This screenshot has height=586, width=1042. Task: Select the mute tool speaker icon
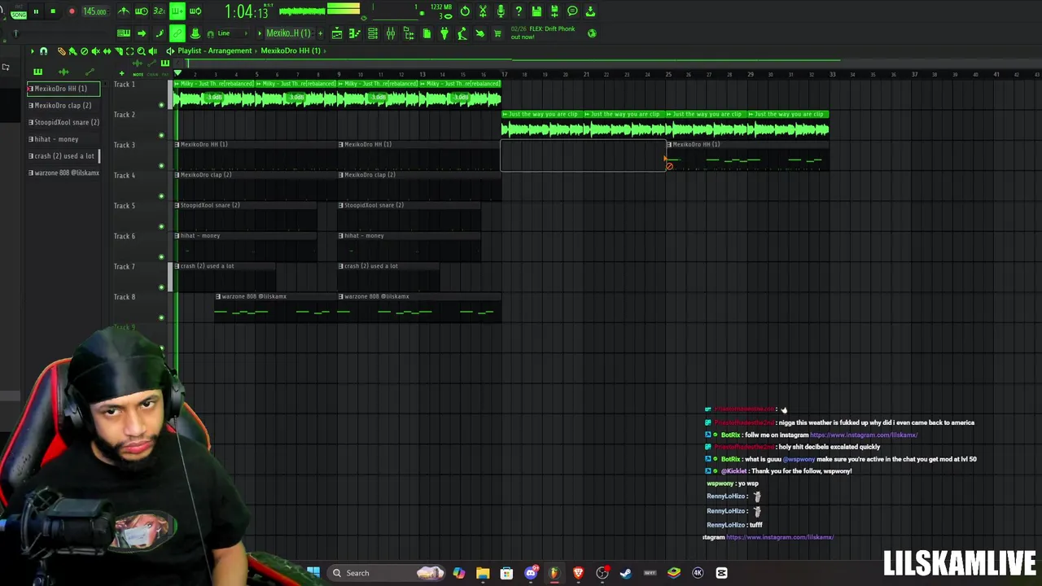[95, 51]
